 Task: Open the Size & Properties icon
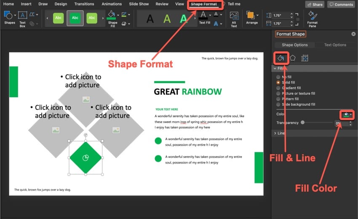click(305, 58)
